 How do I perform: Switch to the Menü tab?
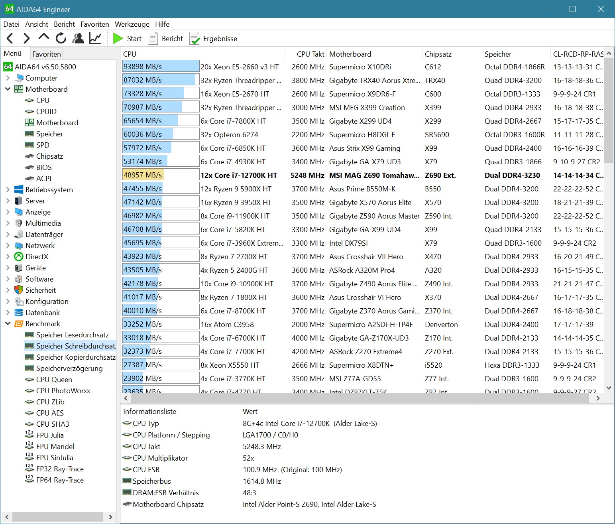[x=13, y=53]
